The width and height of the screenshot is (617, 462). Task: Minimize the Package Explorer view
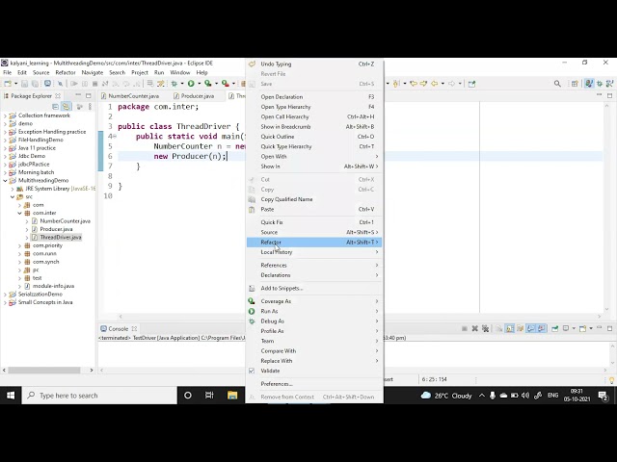78,95
